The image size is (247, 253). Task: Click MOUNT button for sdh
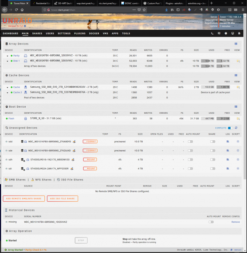90,160
